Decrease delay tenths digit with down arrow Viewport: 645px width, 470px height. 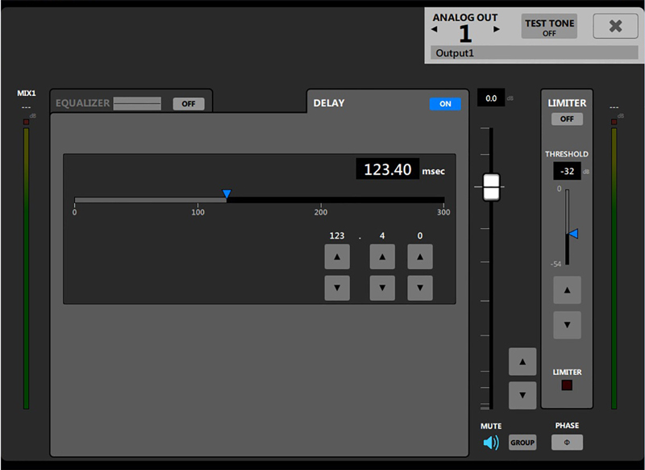coord(382,288)
